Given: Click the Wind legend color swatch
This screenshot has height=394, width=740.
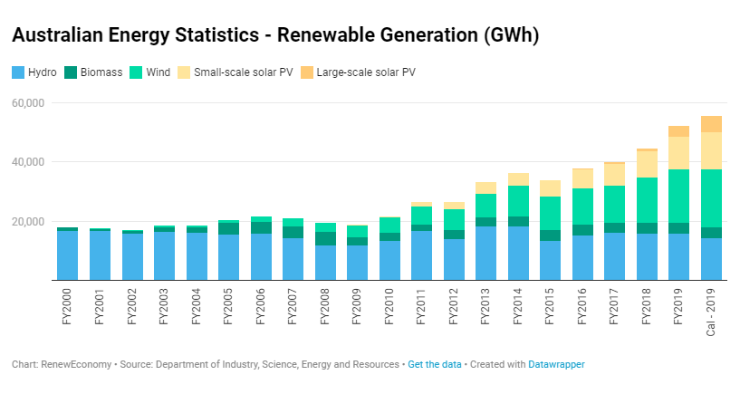Looking at the screenshot, I should (x=136, y=72).
